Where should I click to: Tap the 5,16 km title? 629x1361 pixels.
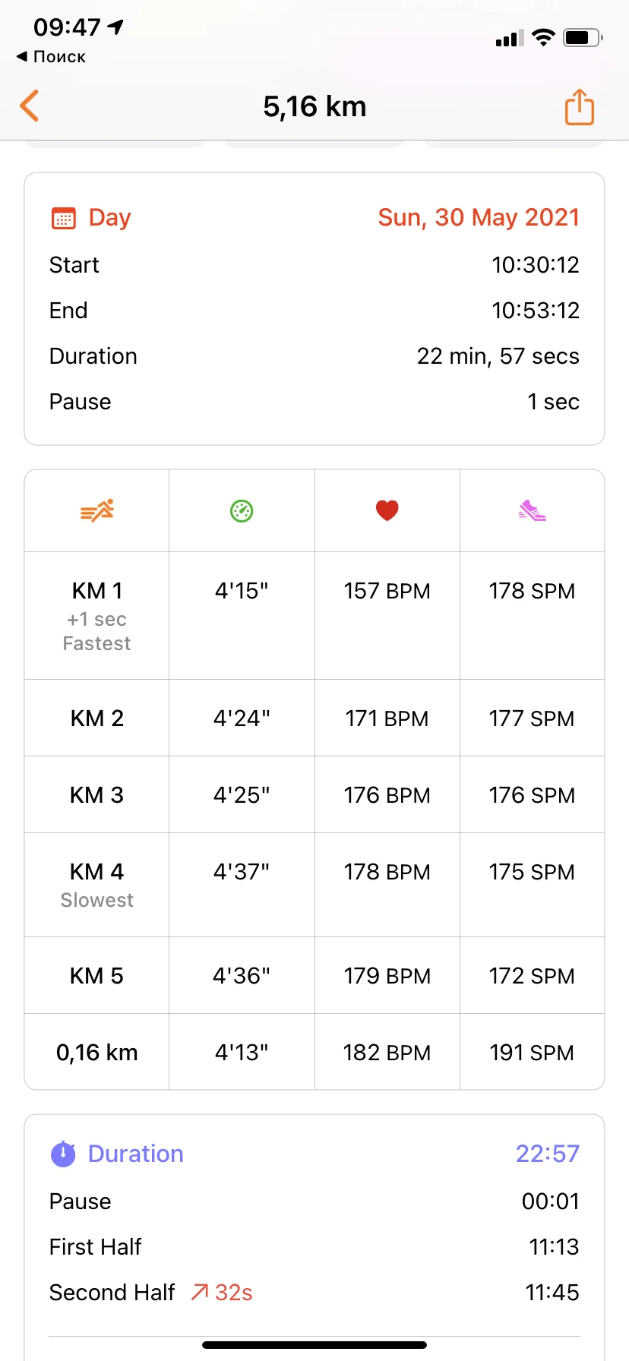pyautogui.click(x=314, y=106)
